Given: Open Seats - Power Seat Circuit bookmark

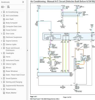Looking at the screenshot, I should 15,75.
